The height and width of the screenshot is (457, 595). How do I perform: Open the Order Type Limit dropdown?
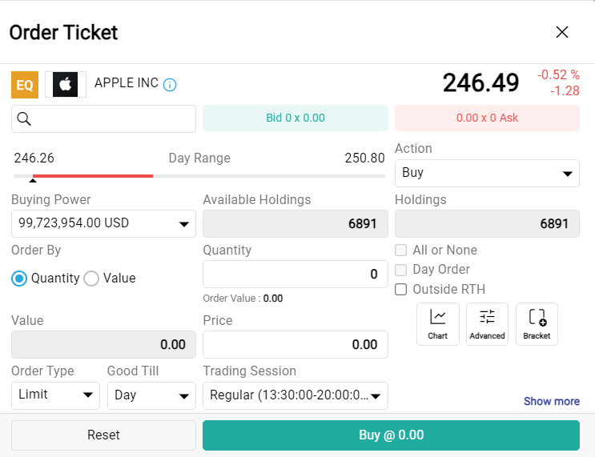point(55,395)
